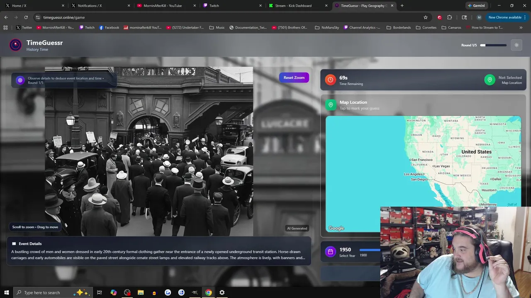Click the Round 1/5 progress bar
Screen dimensions: 531x298
pos(493,45)
